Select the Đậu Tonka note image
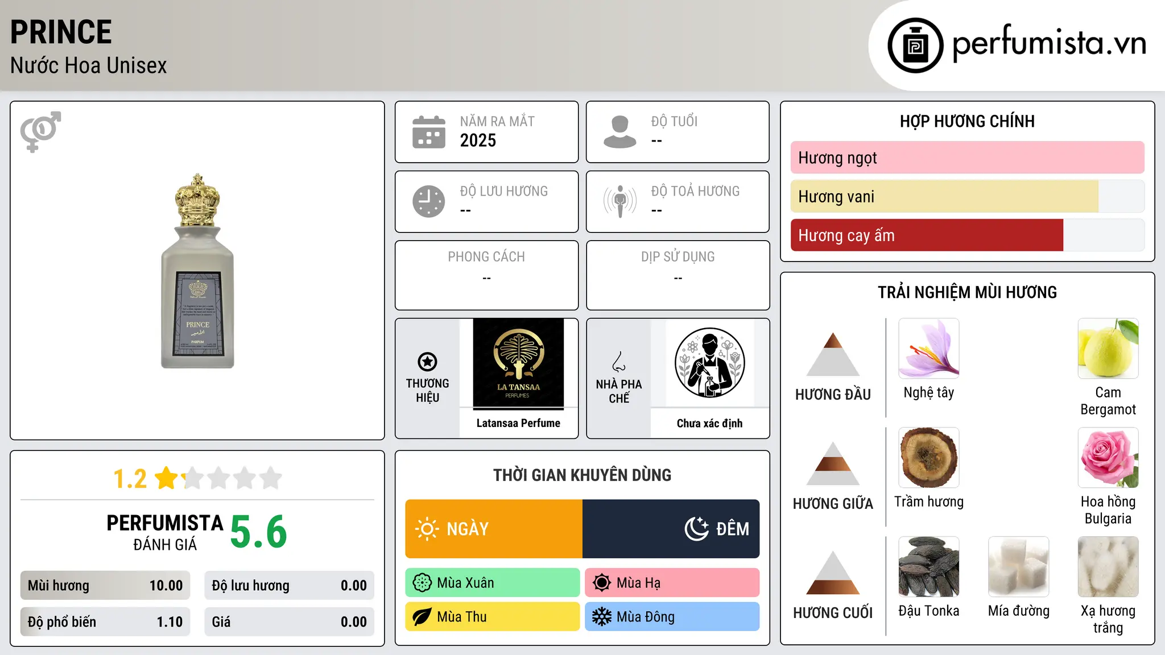This screenshot has height=655, width=1165. (929, 567)
